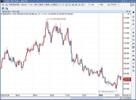Click the input field showing 500
Viewport: 136px width, 100px height.
[103, 5]
